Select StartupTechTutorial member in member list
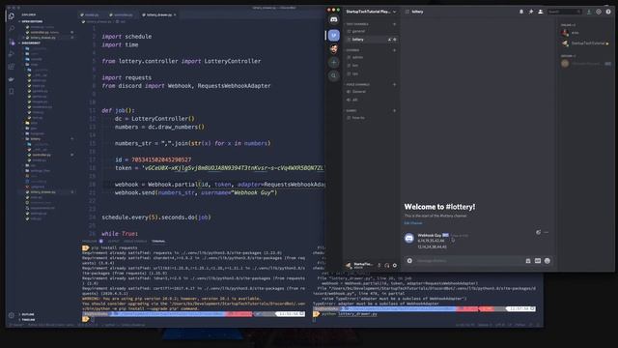618x348 pixels. [x=586, y=43]
